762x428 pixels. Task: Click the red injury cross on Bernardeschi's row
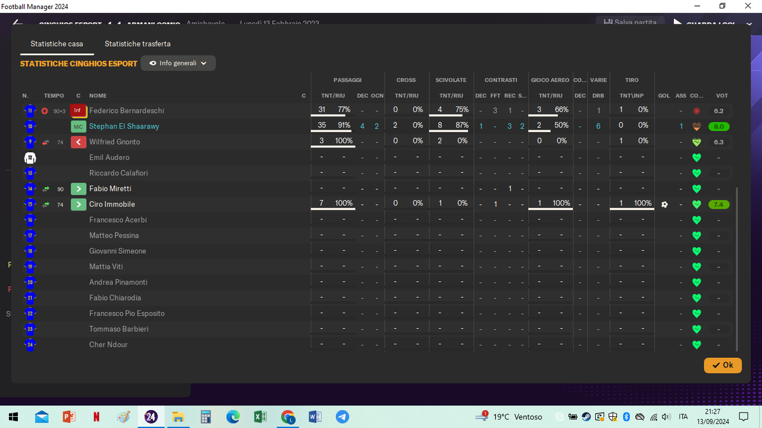(45, 111)
